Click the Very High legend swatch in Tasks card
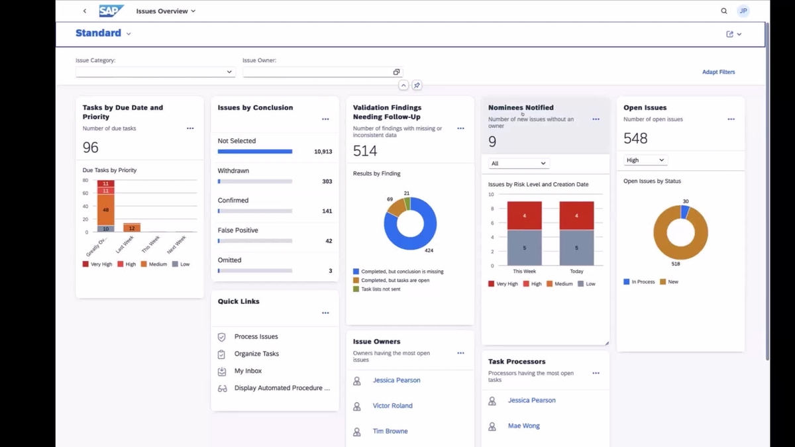 pyautogui.click(x=85, y=264)
